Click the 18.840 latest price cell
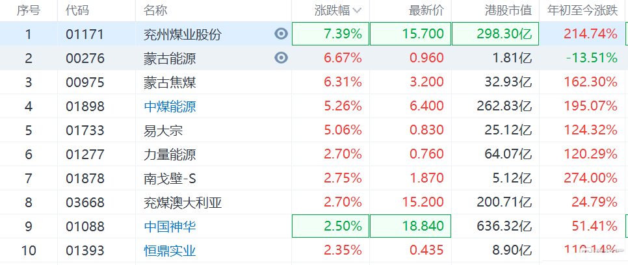Viewport: 628px width, 265px height. click(x=410, y=226)
